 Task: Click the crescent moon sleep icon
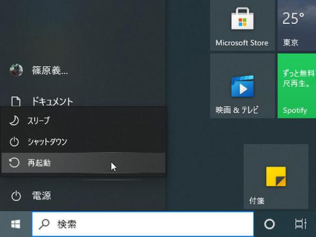(14, 121)
